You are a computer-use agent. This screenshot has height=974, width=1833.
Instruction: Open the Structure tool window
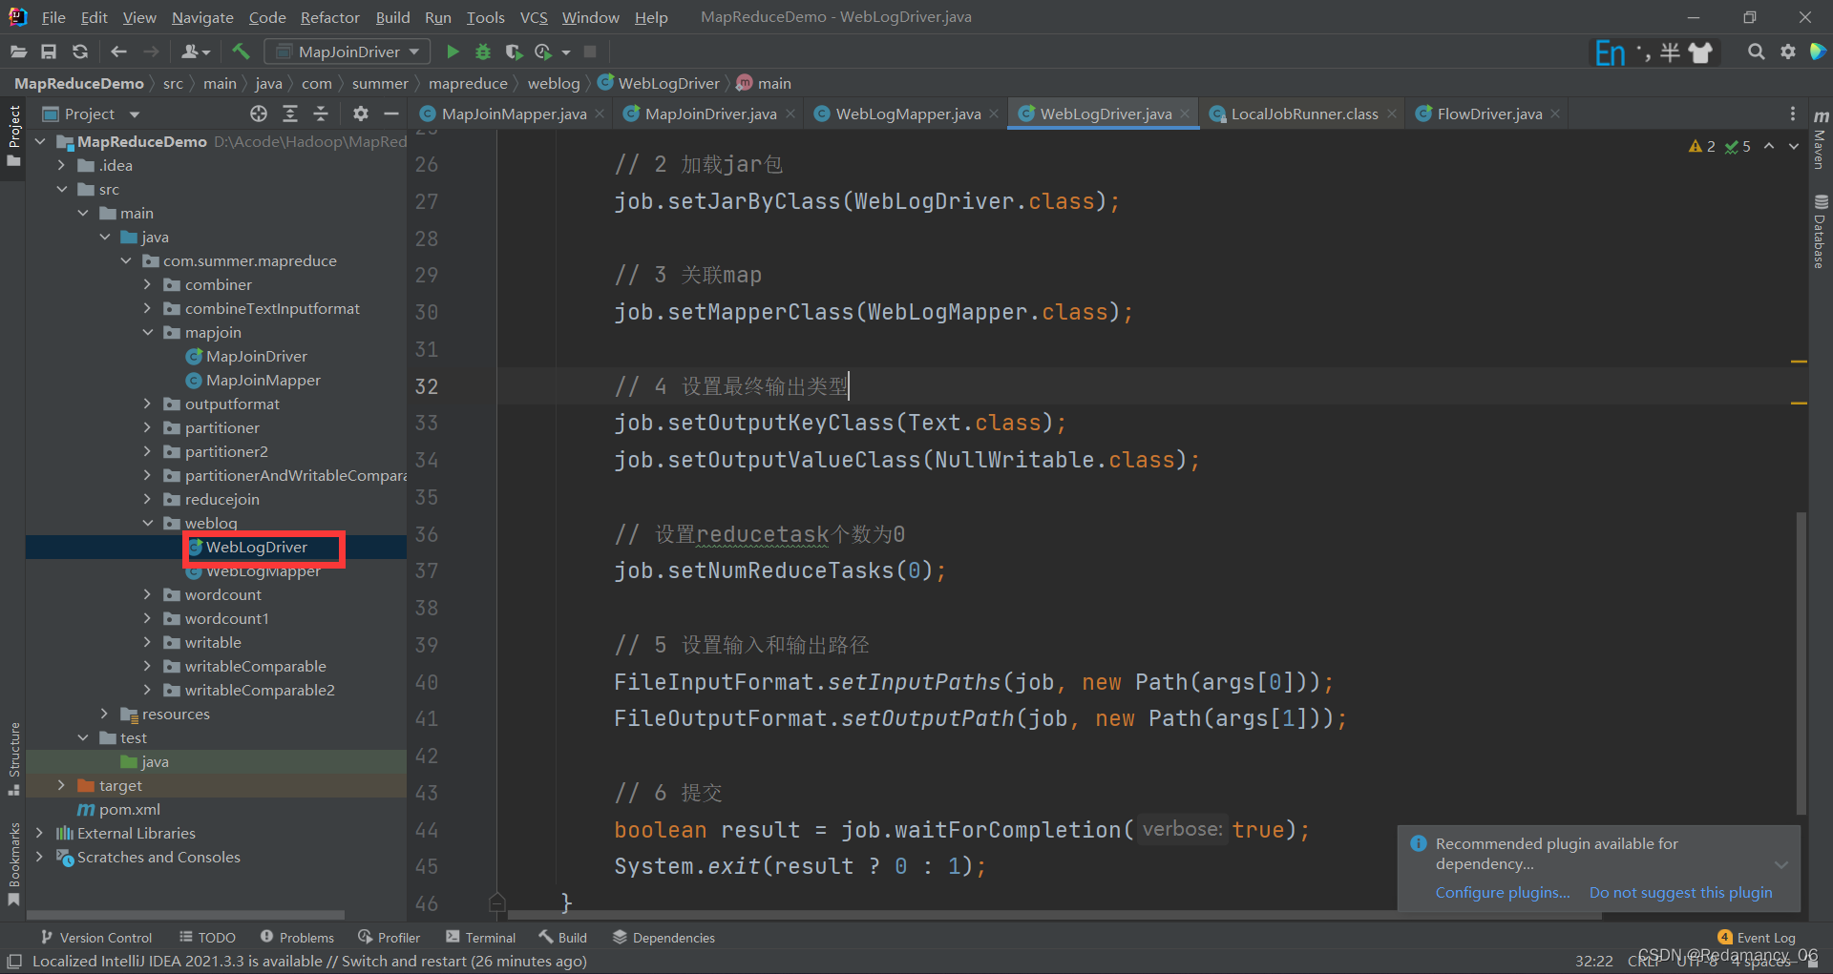click(13, 759)
